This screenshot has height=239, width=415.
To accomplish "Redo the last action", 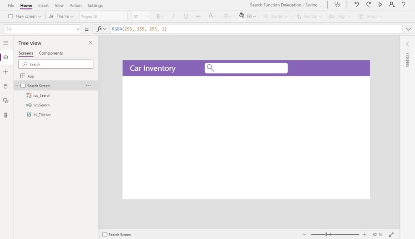I will (x=368, y=5).
